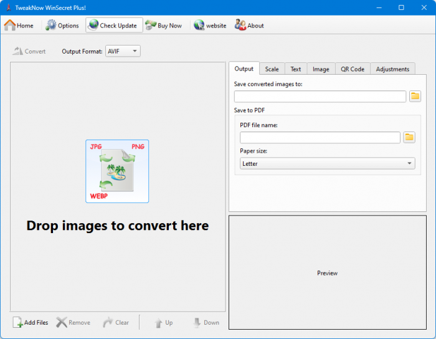The image size is (436, 339).
Task: Visit the website toolbar icon
Action: pos(199,26)
